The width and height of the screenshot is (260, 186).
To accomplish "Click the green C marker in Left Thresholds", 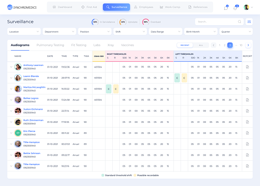I will tap(177, 78).
